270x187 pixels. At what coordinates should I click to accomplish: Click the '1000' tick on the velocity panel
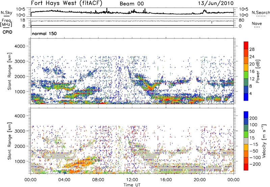(x=20, y=161)
